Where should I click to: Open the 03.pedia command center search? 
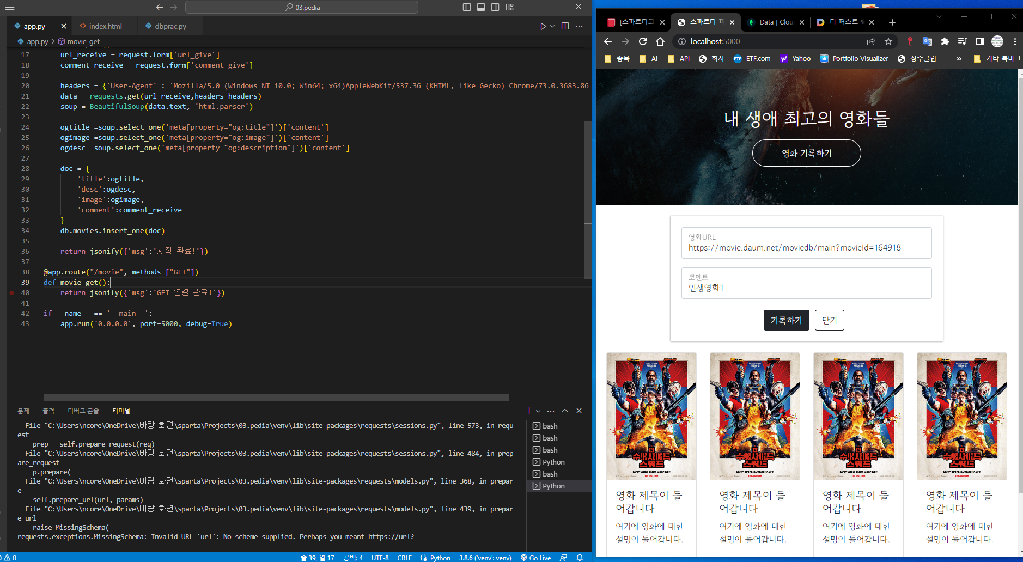click(302, 7)
